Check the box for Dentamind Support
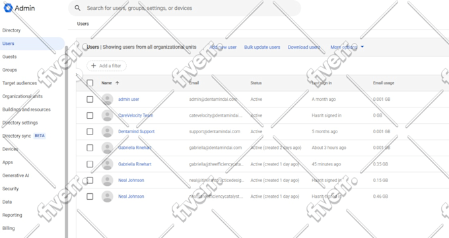This screenshot has height=238, width=449. [90, 132]
